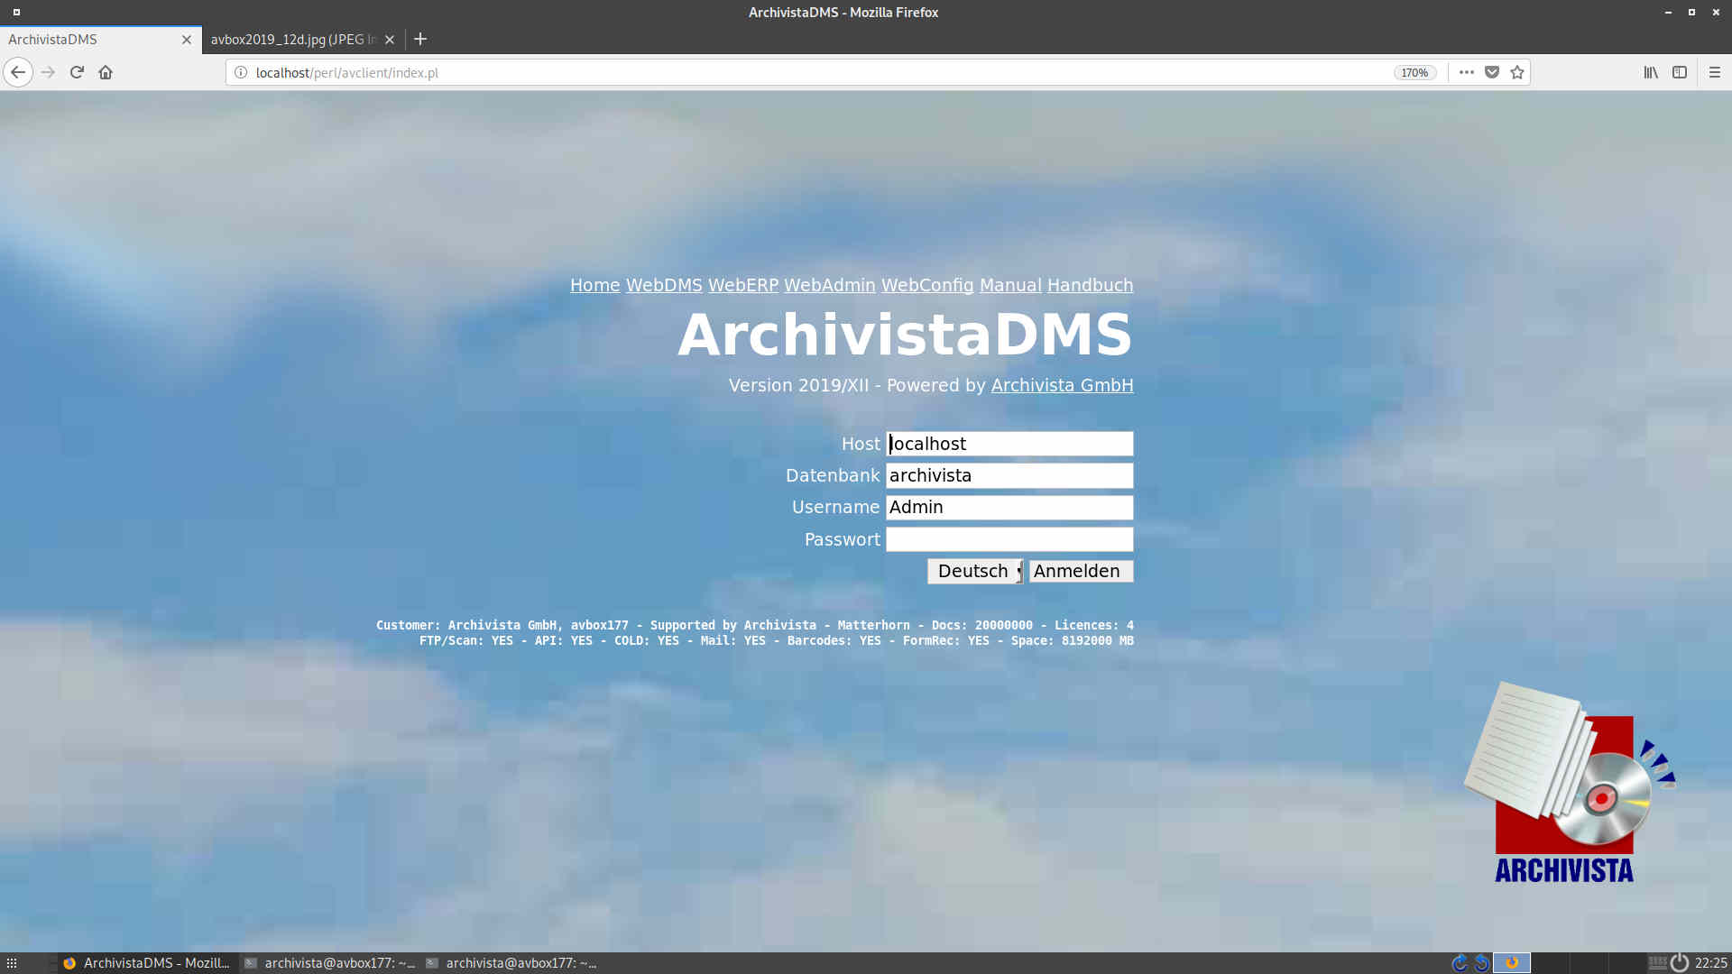Show site information for localhost
Viewport: 1732px width, 974px height.
[x=241, y=72]
